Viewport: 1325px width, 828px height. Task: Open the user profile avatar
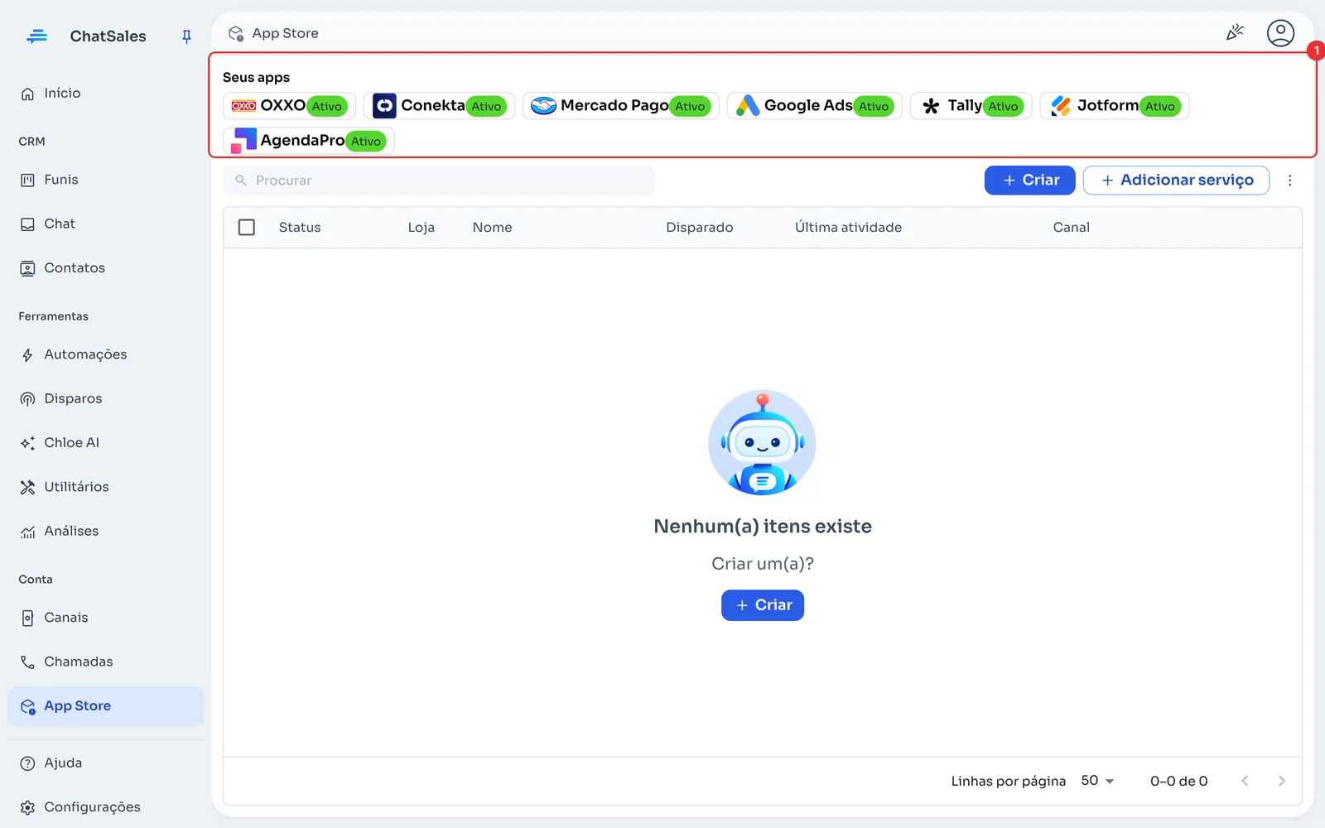tap(1280, 33)
